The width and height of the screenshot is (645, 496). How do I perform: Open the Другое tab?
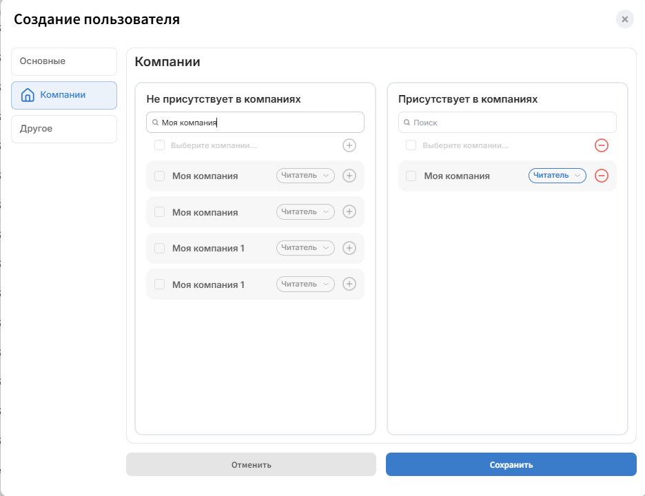64,129
